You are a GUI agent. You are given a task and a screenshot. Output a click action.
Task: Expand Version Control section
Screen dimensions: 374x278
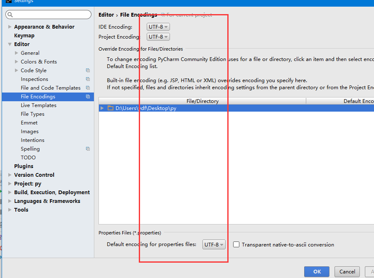tap(10, 175)
